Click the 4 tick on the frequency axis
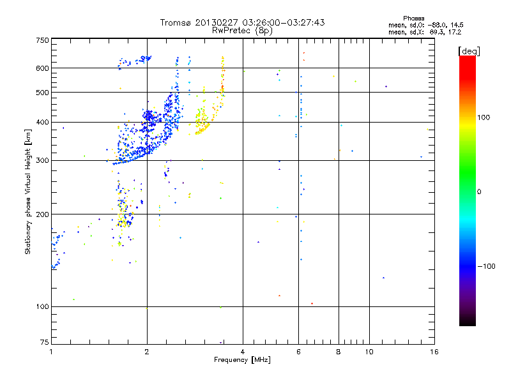The width and height of the screenshot is (511, 383). click(x=243, y=352)
